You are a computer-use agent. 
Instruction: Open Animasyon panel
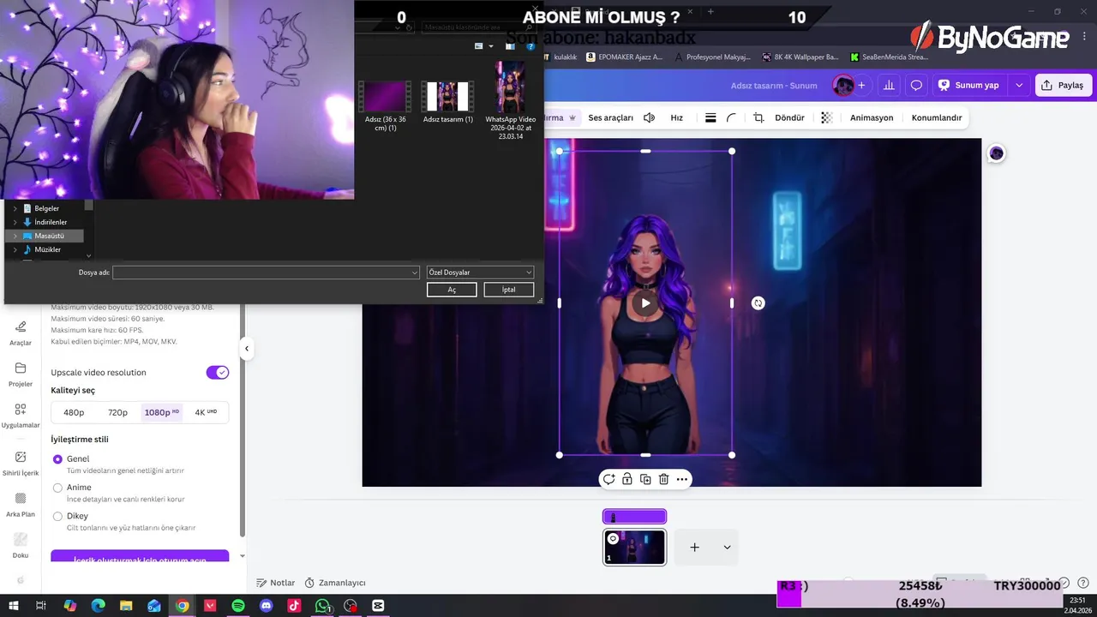[x=872, y=117]
